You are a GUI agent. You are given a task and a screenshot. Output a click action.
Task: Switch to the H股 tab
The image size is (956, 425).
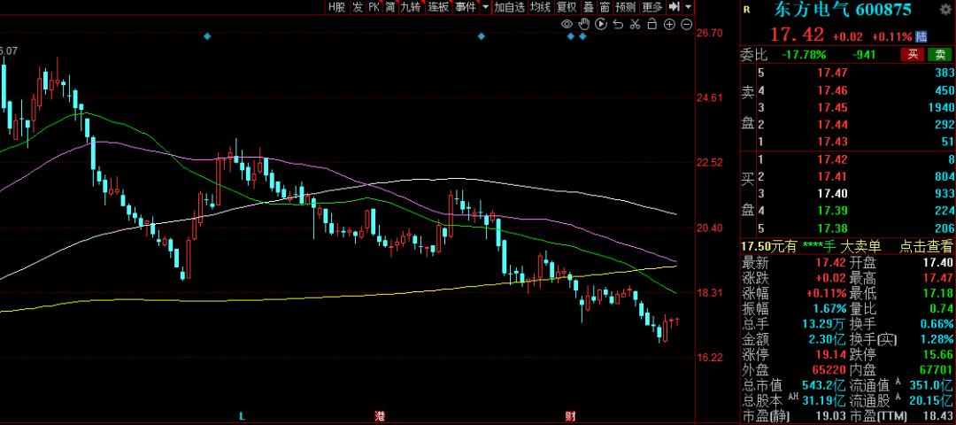click(336, 7)
